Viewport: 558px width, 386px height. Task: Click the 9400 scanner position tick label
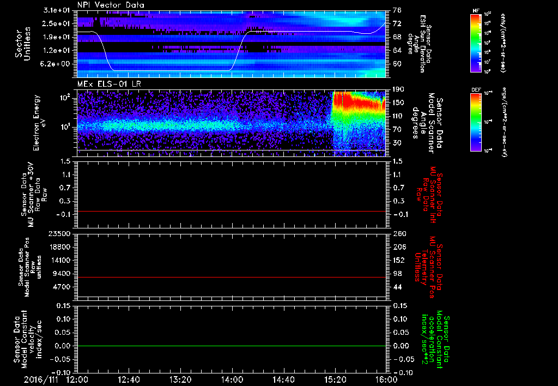(62, 274)
